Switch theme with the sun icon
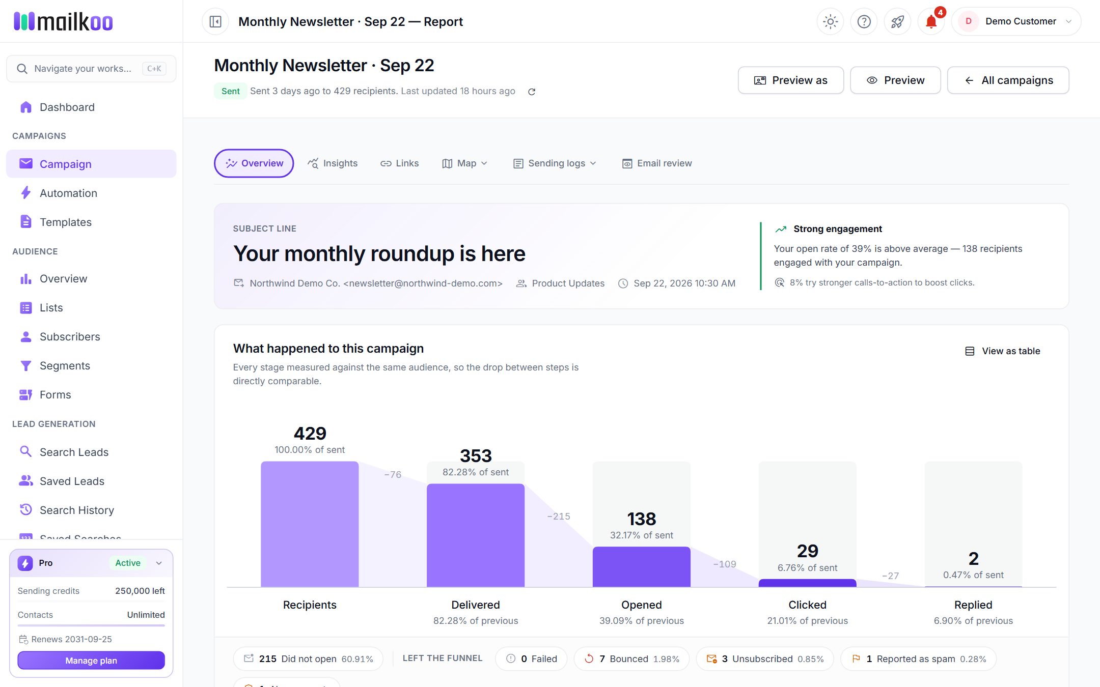1100x687 pixels. pos(830,21)
